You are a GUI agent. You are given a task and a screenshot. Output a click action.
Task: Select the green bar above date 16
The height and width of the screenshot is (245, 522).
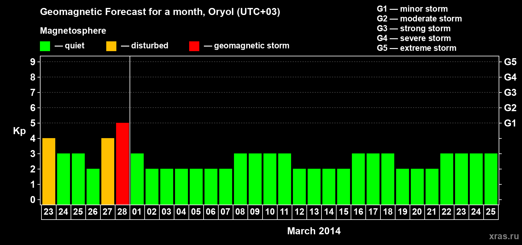coord(358,179)
